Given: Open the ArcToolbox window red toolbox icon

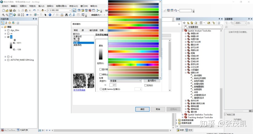Looking at the screenshot, I should [x=90, y=11].
